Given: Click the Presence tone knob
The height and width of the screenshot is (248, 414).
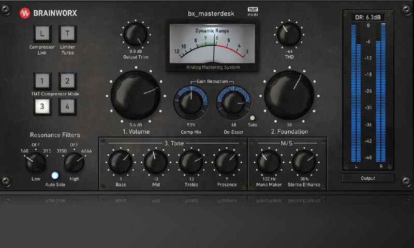Looking at the screenshot, I should pos(227,162).
